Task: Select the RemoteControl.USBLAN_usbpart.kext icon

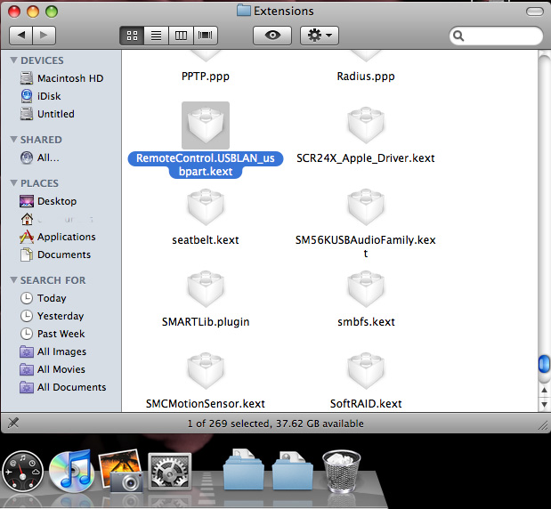Action: pos(206,125)
